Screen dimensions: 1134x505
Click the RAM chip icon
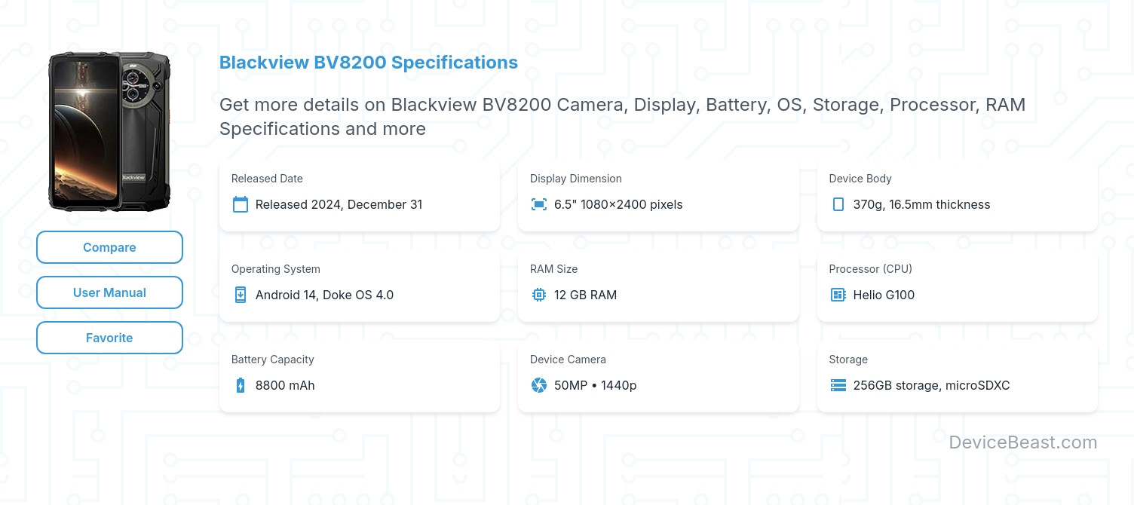(x=538, y=295)
